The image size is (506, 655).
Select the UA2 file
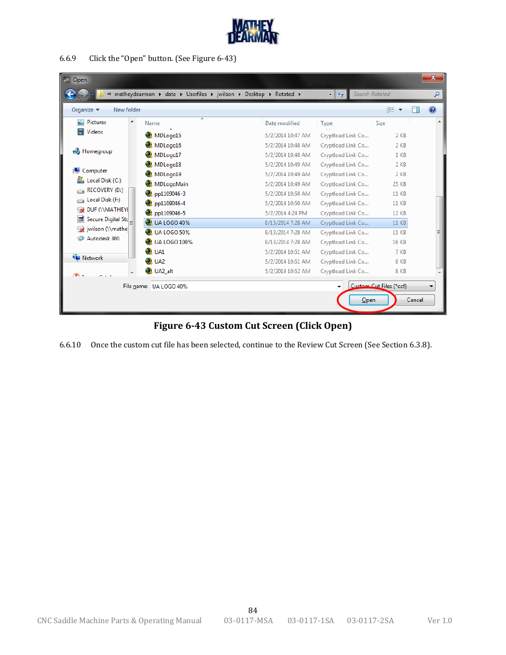click(275, 261)
